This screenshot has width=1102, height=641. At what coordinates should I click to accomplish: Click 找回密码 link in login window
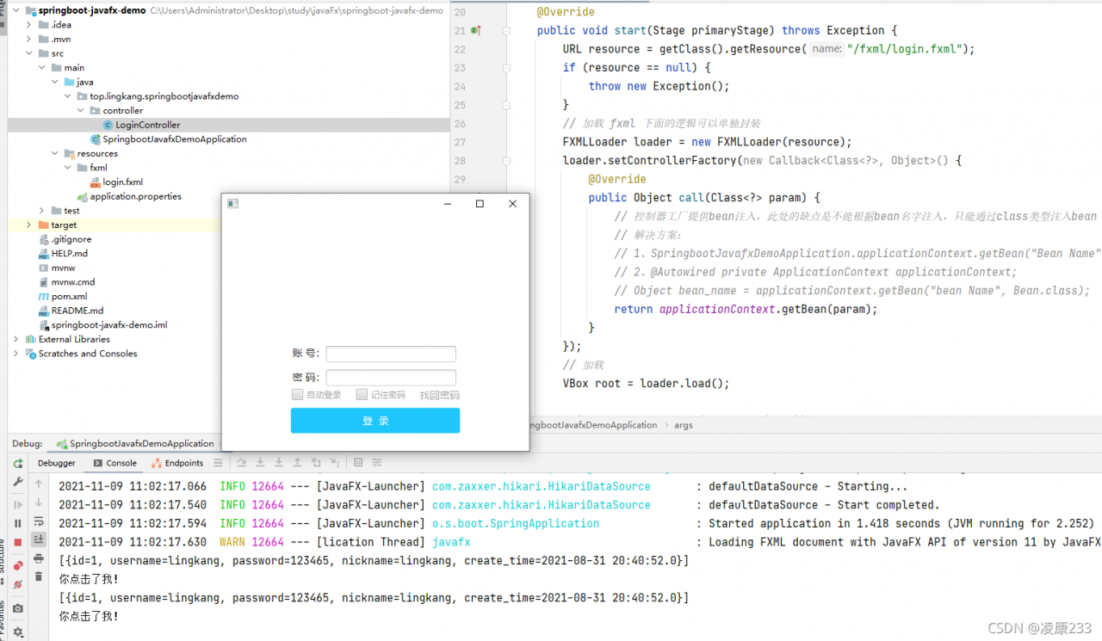439,396
